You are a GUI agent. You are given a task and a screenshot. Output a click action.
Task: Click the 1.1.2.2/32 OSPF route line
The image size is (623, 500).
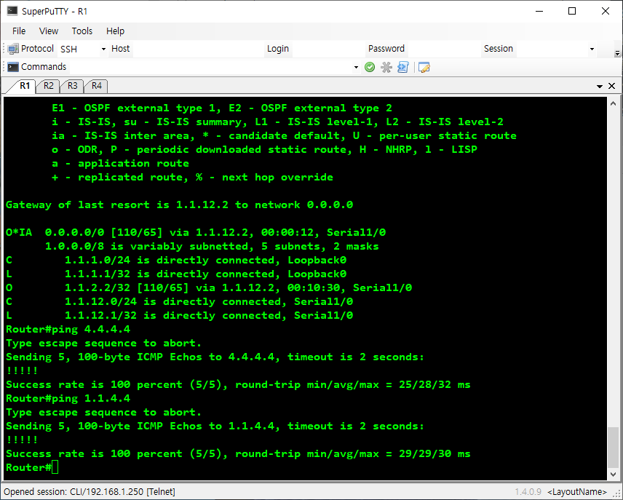tap(209, 287)
